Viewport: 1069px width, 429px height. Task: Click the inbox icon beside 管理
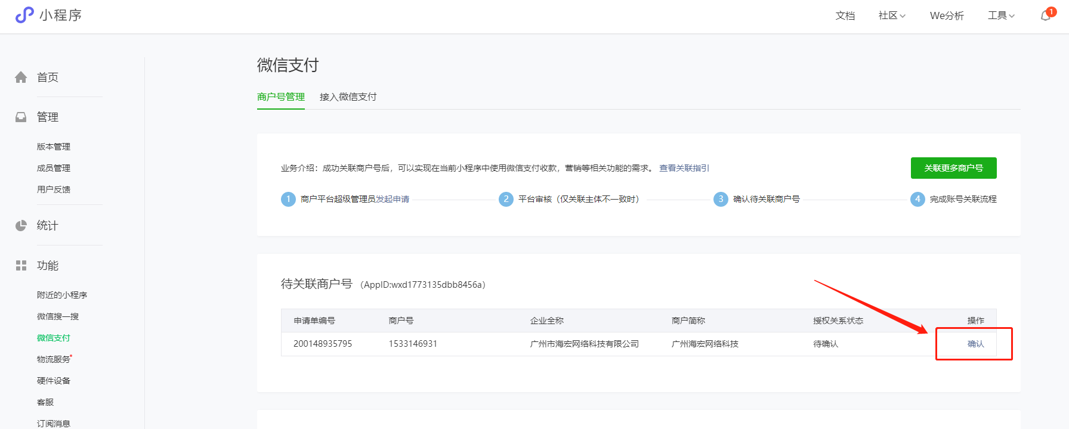[x=21, y=117]
